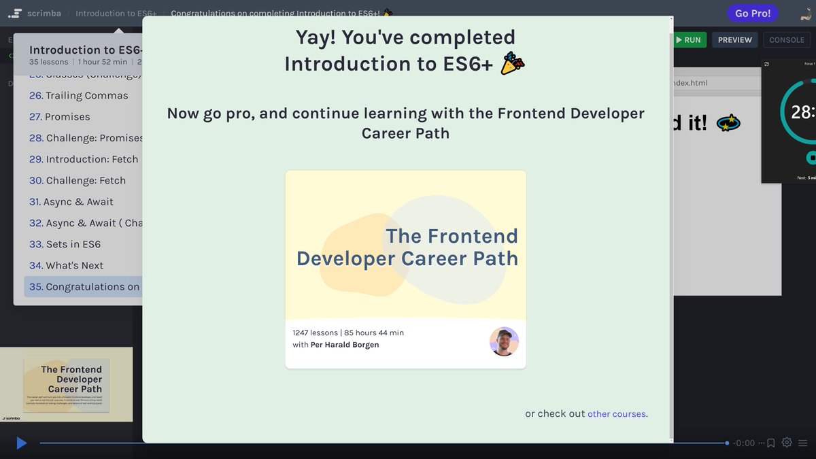Toggle the PREVIEW panel
This screenshot has height=459, width=816.
tap(734, 39)
